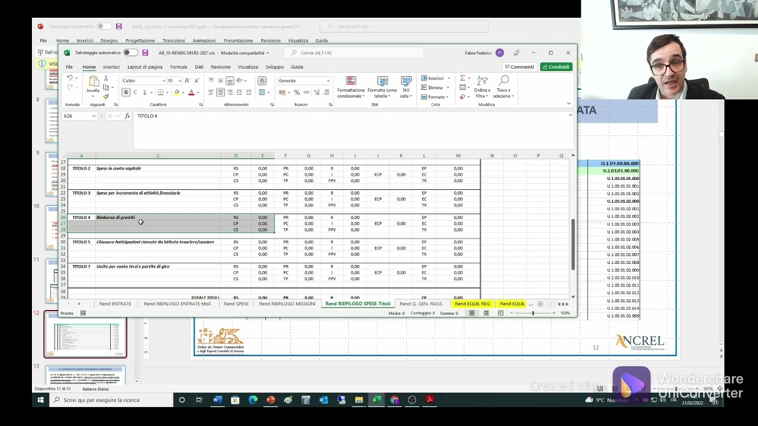Click the Cut scissors icon

tap(106, 78)
